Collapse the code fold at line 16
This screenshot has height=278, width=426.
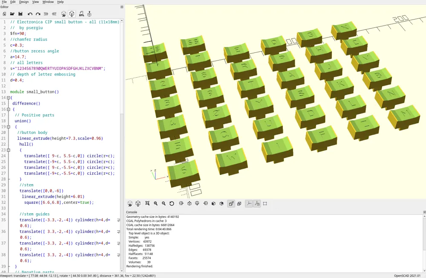(8, 109)
